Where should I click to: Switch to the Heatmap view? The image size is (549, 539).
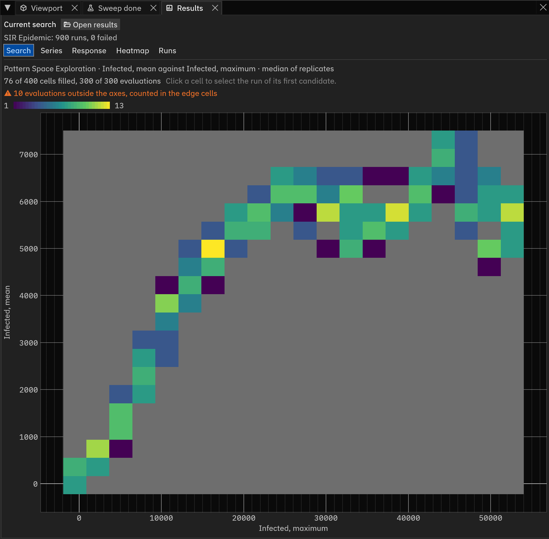132,51
